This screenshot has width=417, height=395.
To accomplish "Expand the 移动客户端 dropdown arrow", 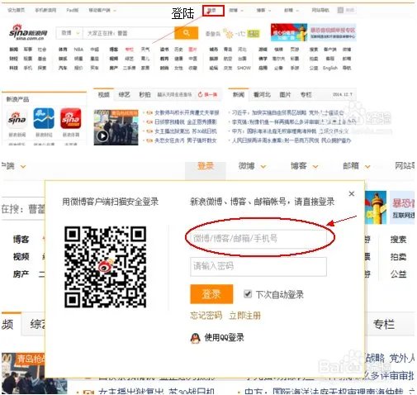I will pyautogui.click(x=115, y=11).
